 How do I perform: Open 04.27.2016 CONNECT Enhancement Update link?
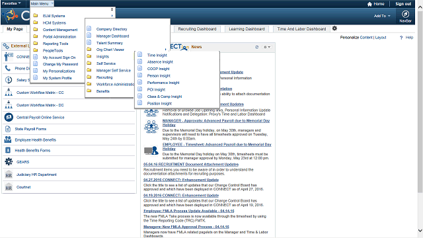[181, 180]
